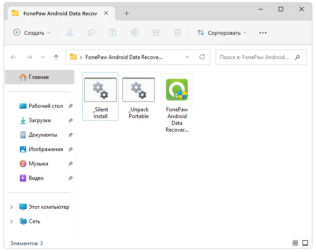Close the FonePaw Android Data Recov tab
This screenshot has height=252, width=316.
point(106,13)
